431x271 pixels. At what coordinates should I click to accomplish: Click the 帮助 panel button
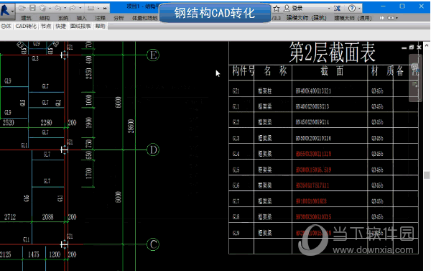(101, 26)
